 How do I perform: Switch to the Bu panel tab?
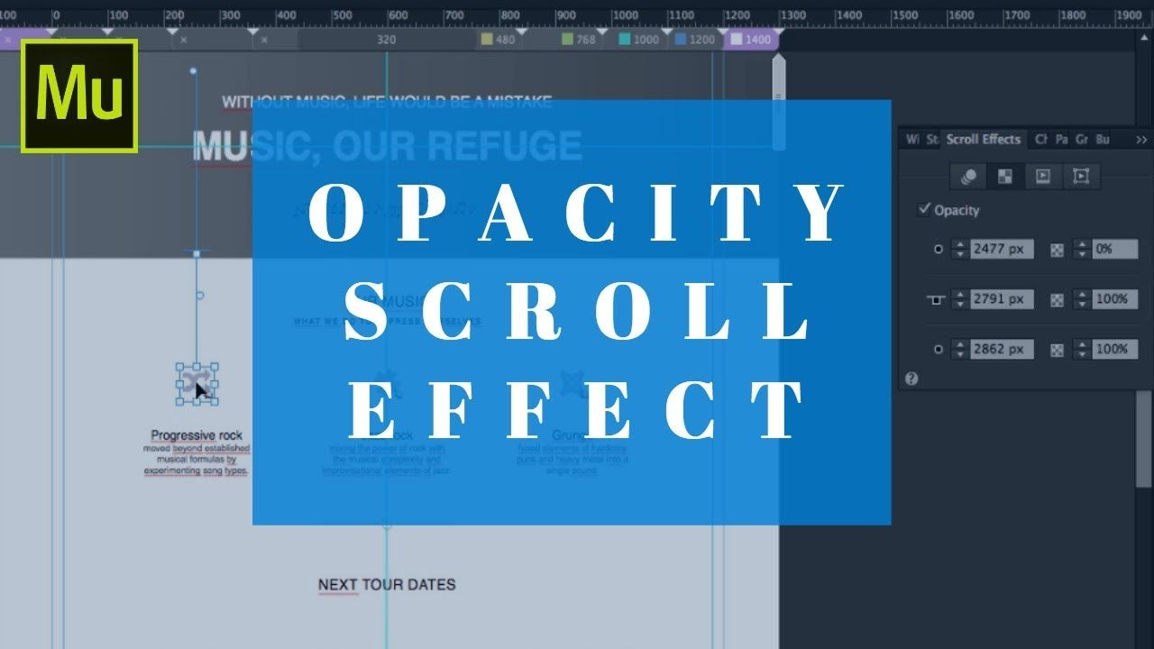pos(1103,139)
